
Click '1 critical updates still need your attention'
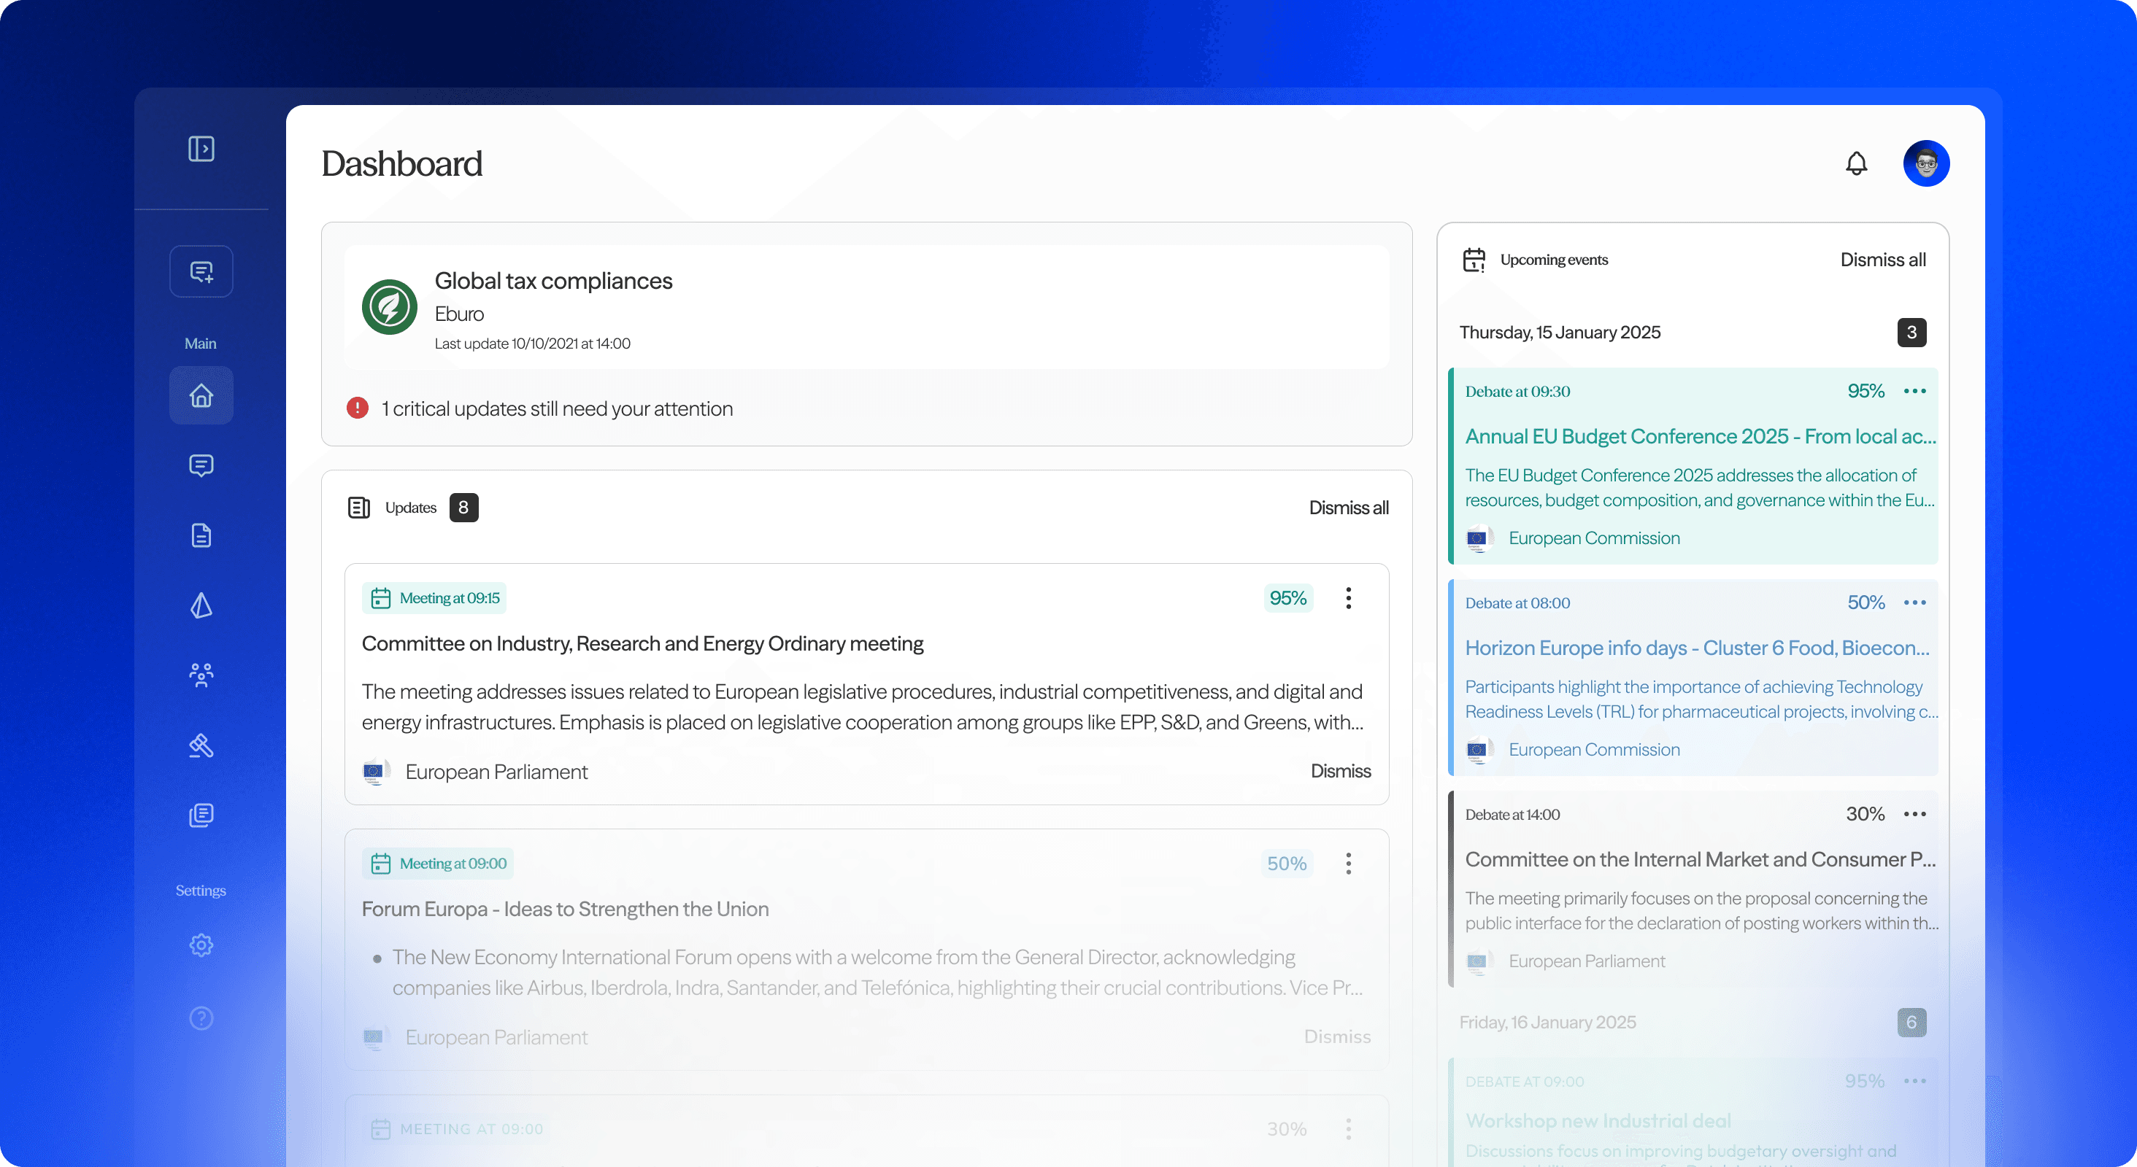(x=558, y=408)
